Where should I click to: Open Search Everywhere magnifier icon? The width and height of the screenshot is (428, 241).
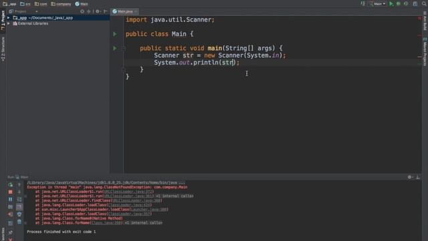click(x=425, y=4)
